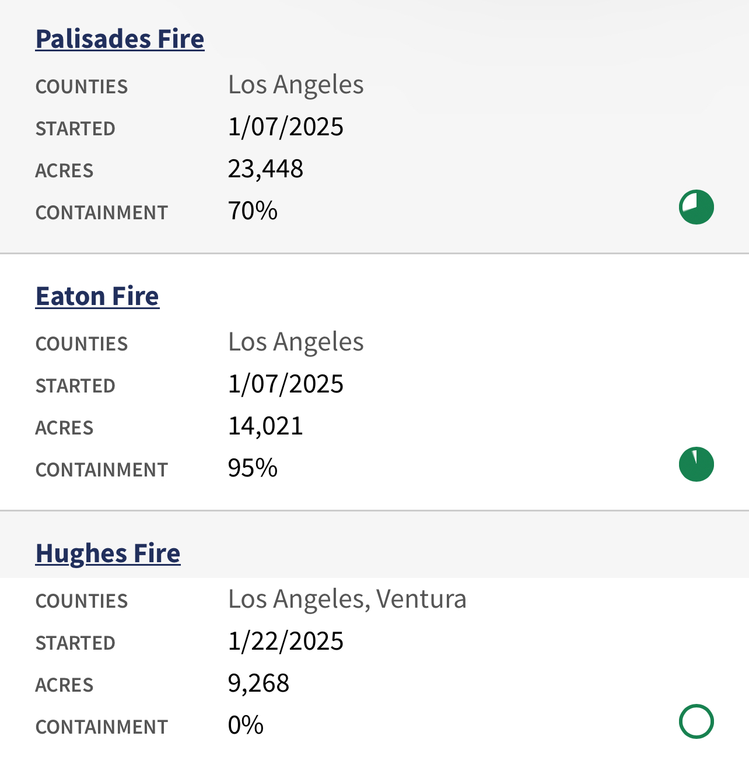Click Palisades Fire's Los Angeles county text
The image size is (749, 764).
[296, 85]
